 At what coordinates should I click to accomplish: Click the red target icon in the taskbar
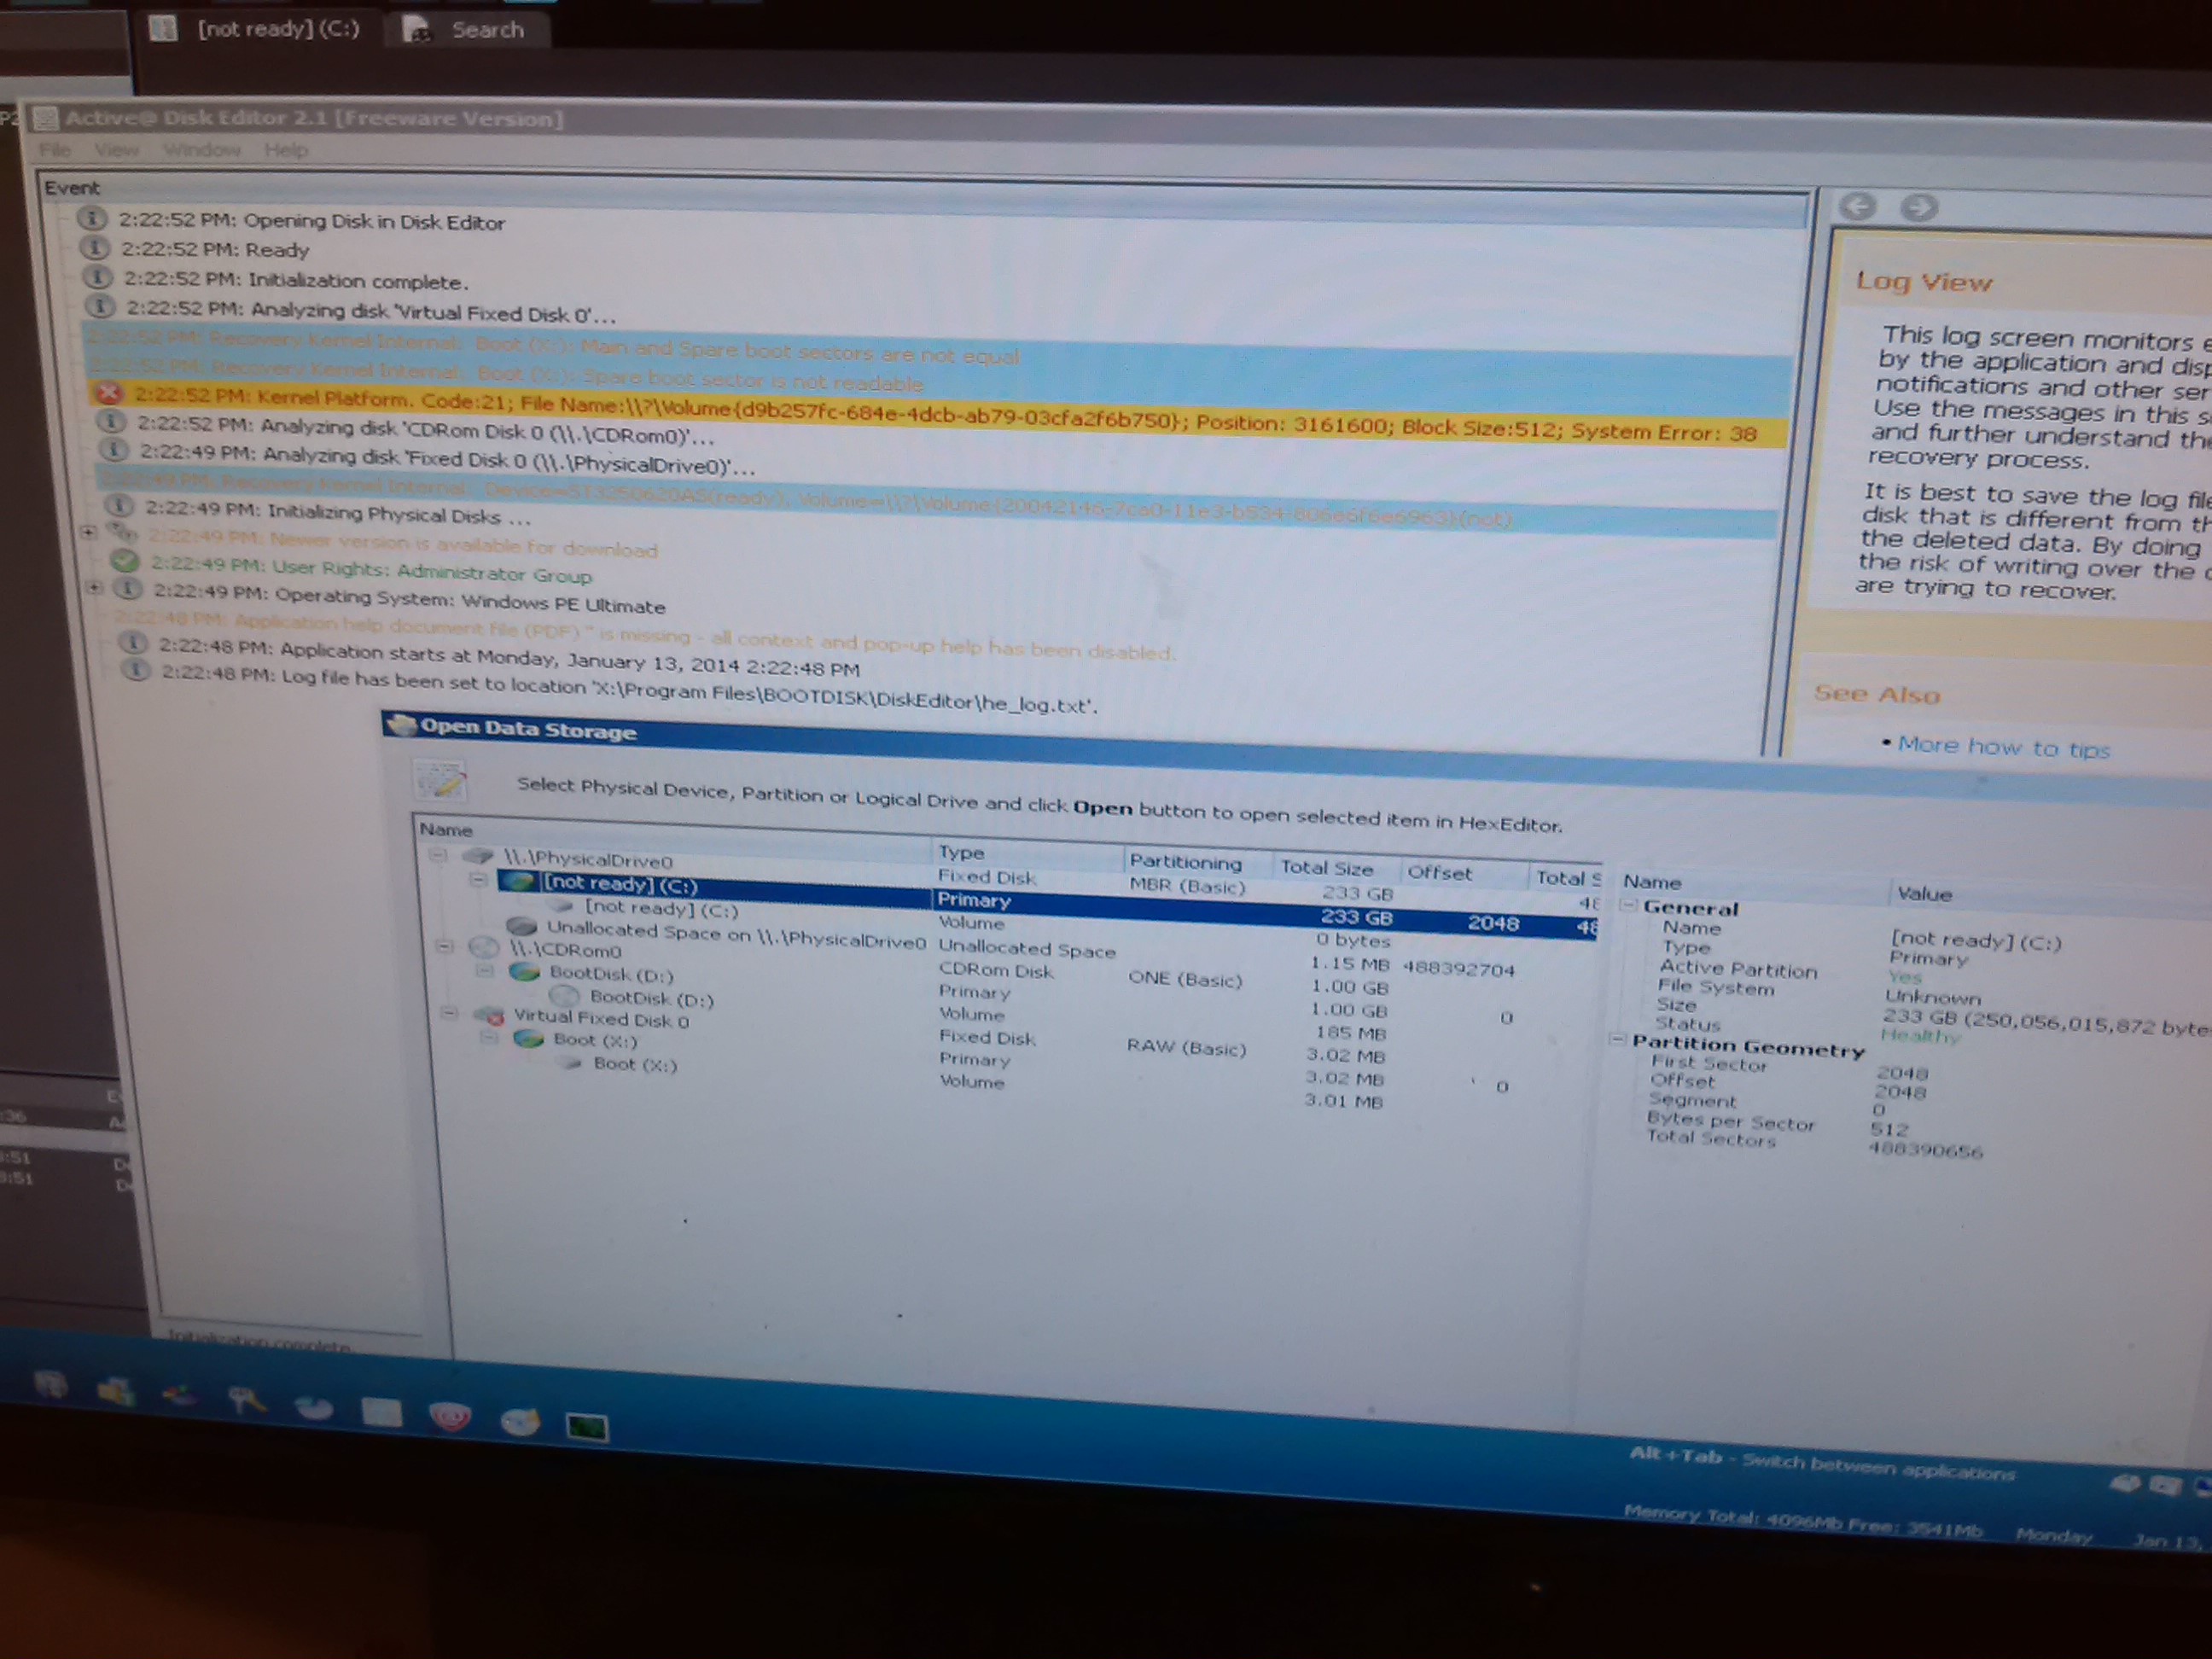tap(449, 1415)
